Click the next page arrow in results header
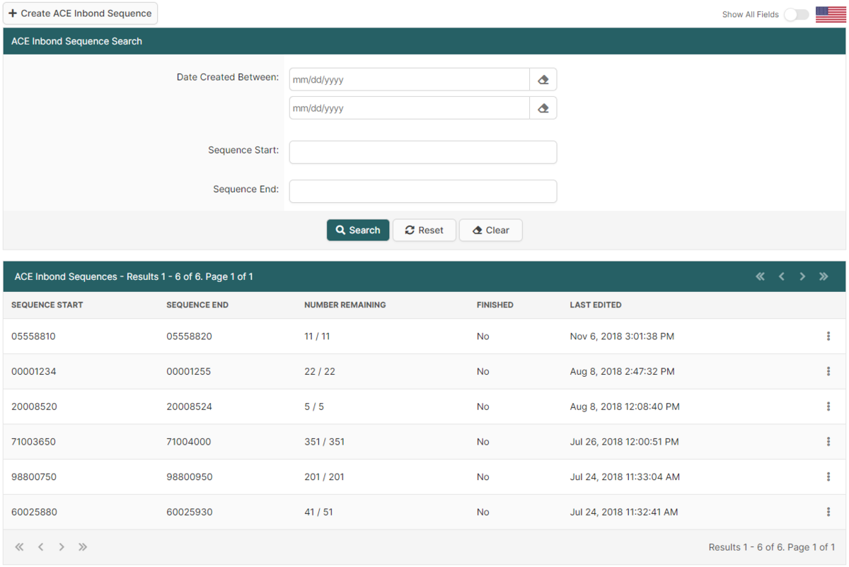The image size is (849, 567). tap(802, 276)
